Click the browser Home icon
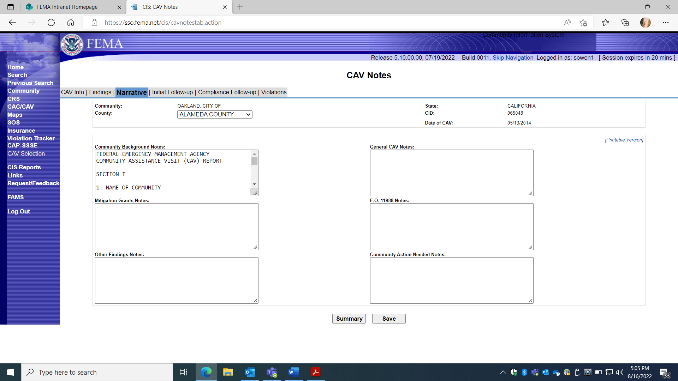678x381 pixels. click(71, 23)
